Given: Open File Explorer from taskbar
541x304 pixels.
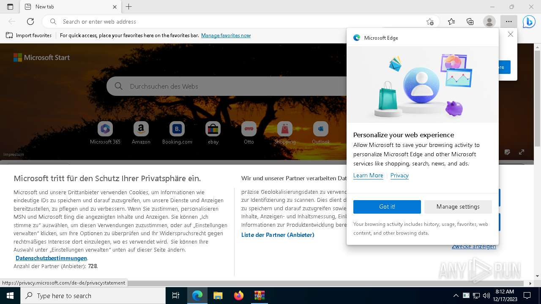Looking at the screenshot, I should 218,296.
